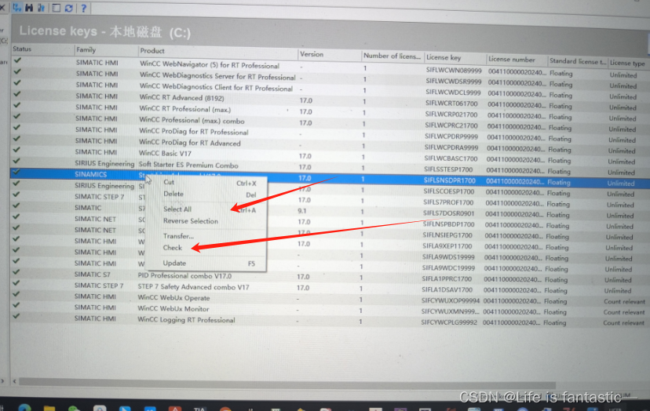Toggle the tree view toolbar icon

click(17, 8)
